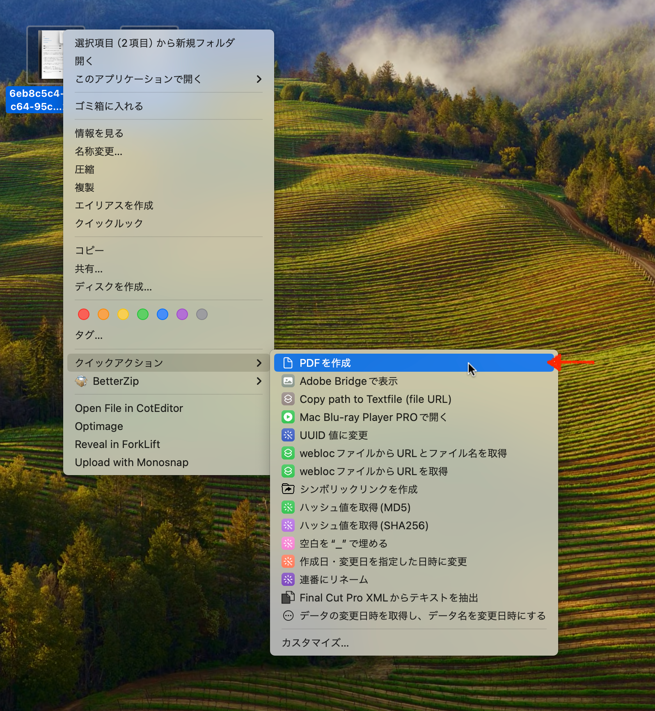Click the BetterZip app icon

pyautogui.click(x=81, y=381)
